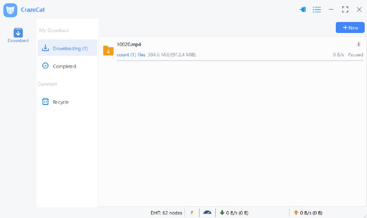
Task: Click the flame icon in status bar
Action: [192, 213]
